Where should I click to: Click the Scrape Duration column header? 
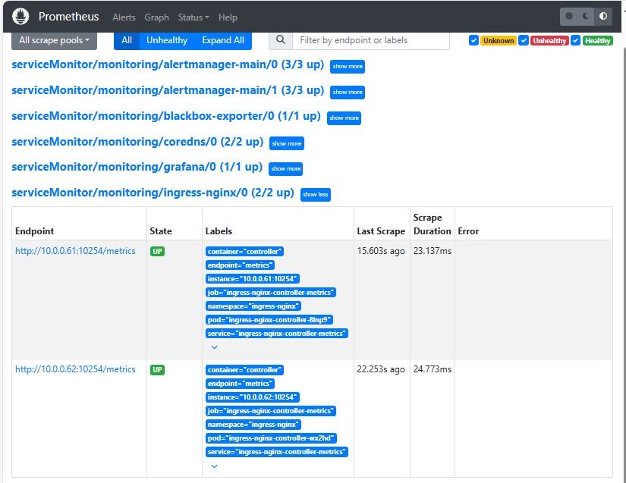pos(432,224)
